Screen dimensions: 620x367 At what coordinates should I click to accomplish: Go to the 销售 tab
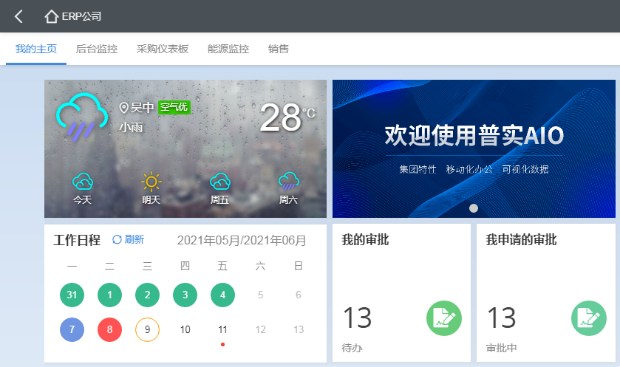pyautogui.click(x=279, y=49)
